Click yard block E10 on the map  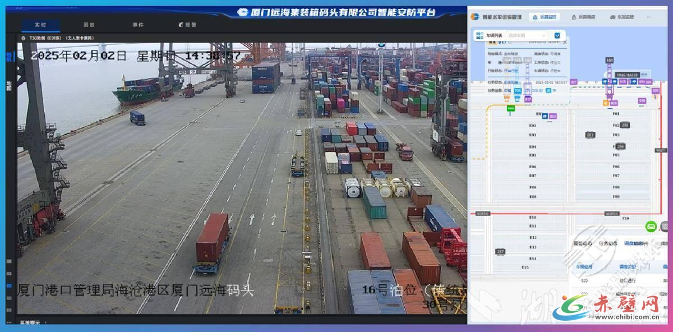533,217
